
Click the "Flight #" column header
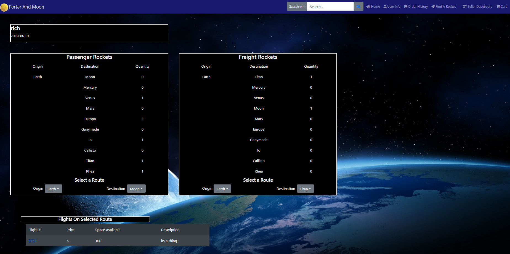click(x=34, y=230)
